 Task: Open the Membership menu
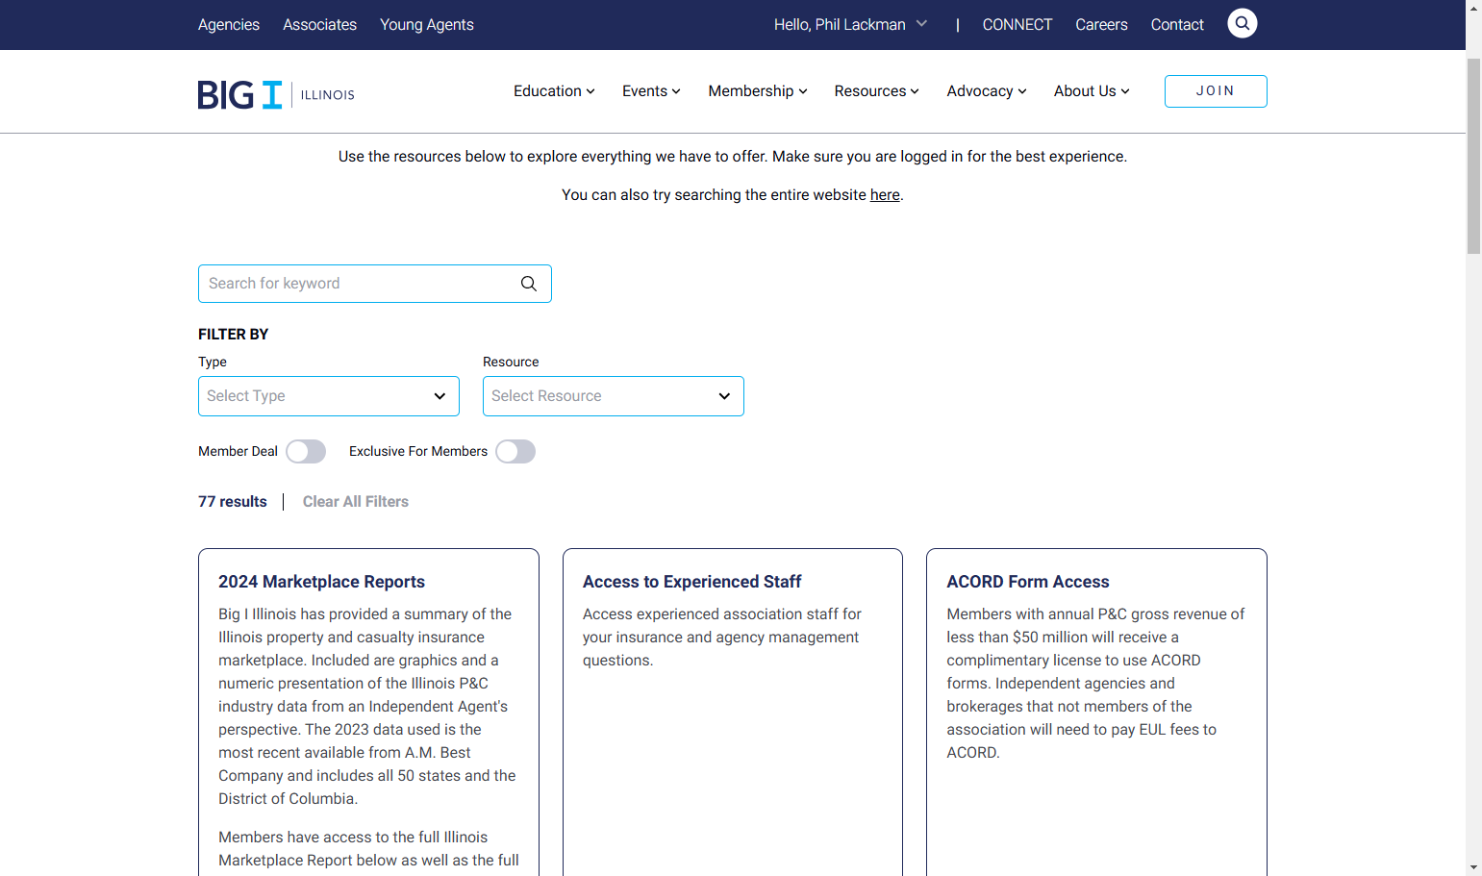tap(758, 91)
